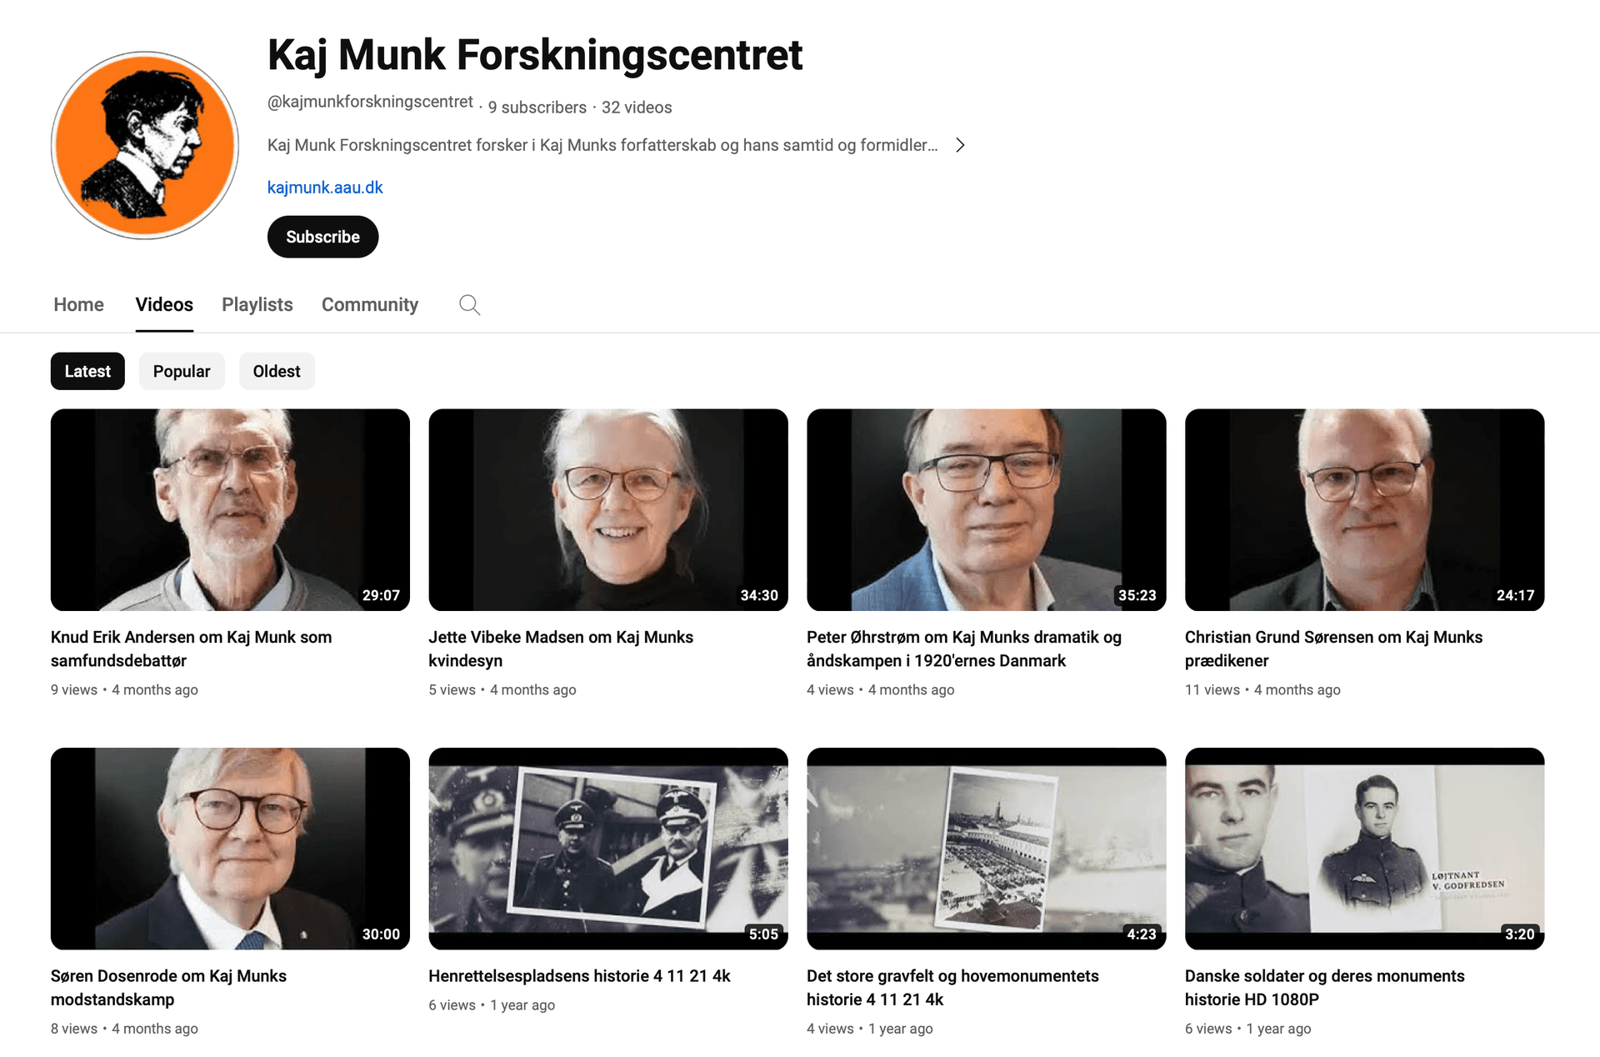The image size is (1600, 1057).
Task: Click the Henrettelsespladsens historie video title
Action: 579,976
